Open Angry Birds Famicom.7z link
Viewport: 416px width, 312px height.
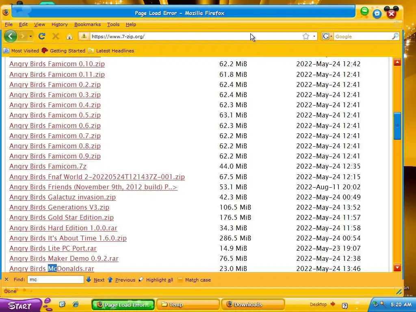[48, 166]
